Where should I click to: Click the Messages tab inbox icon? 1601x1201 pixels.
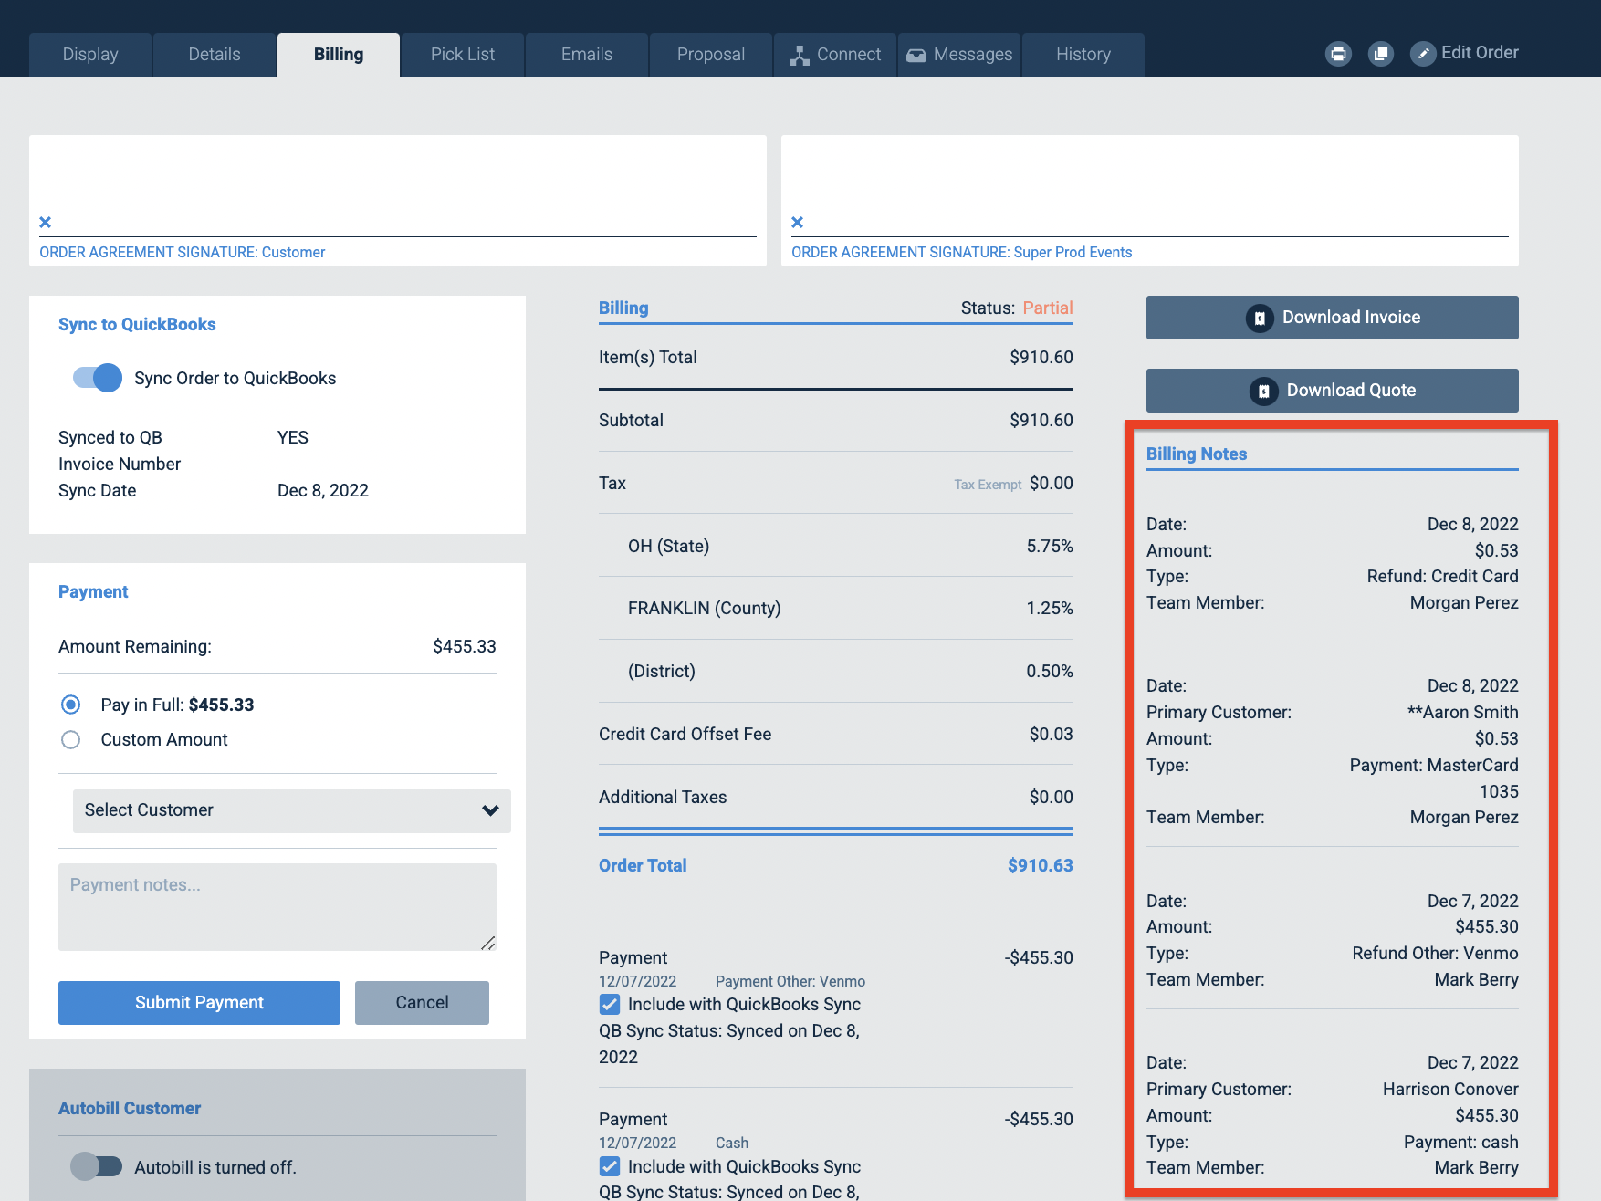coord(916,56)
